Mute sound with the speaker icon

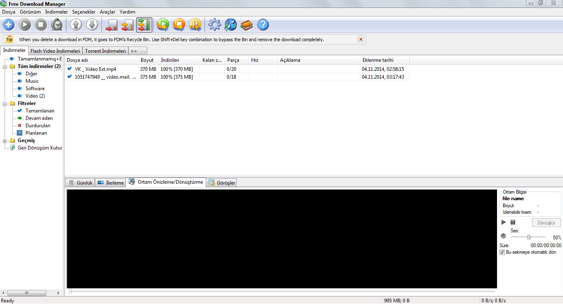503,236
